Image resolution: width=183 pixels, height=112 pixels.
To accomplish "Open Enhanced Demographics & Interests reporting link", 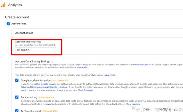I will (x=44, y=87).
